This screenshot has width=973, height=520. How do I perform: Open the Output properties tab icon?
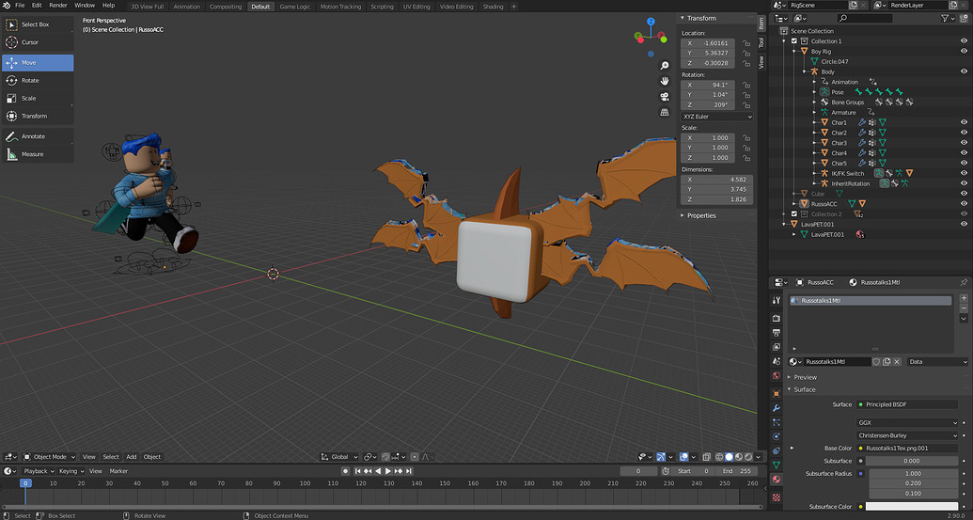click(777, 333)
